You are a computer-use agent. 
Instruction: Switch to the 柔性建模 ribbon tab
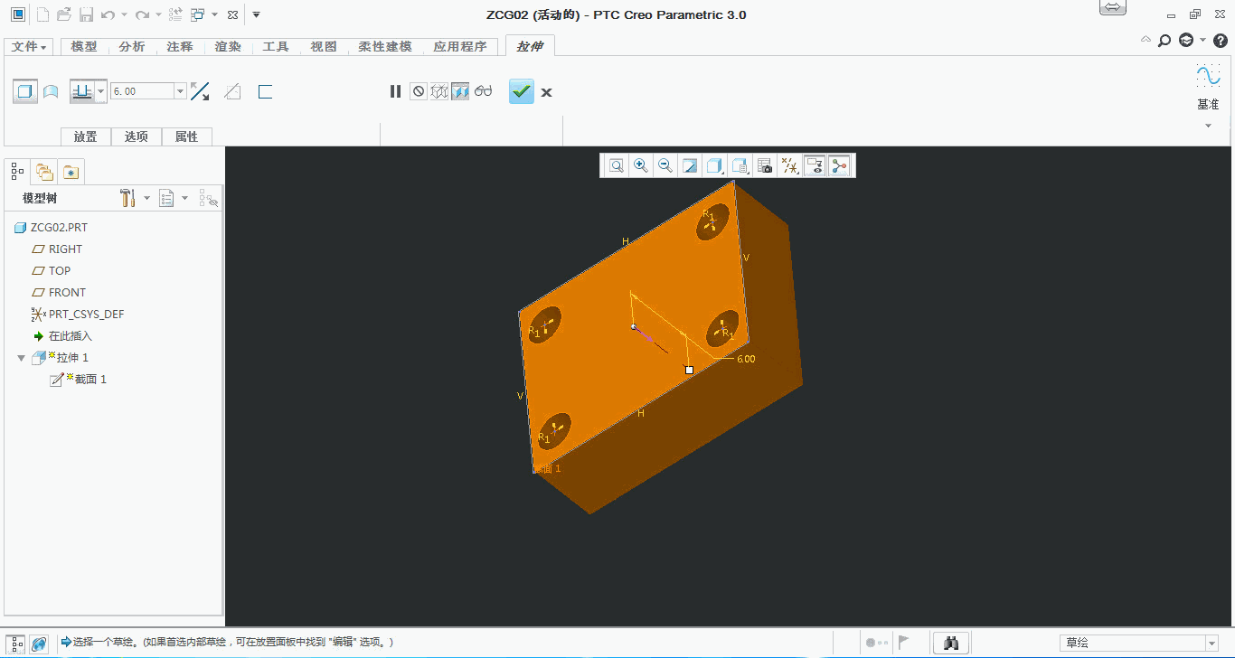[x=385, y=47]
